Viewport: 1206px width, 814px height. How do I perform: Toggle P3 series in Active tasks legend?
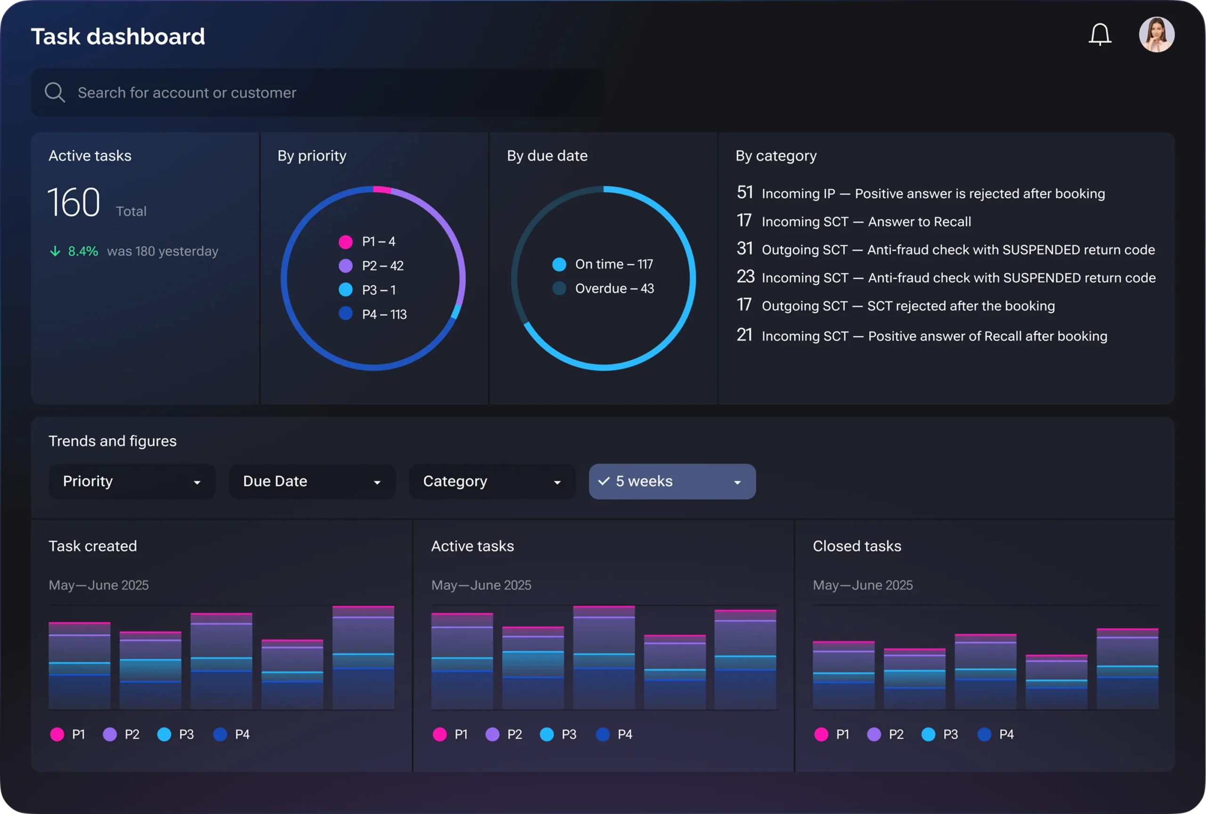(547, 734)
